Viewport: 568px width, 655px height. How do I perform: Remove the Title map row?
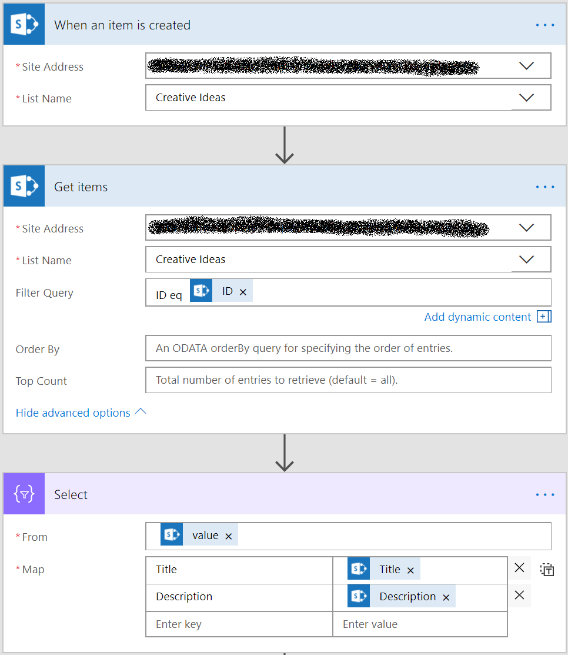click(519, 568)
